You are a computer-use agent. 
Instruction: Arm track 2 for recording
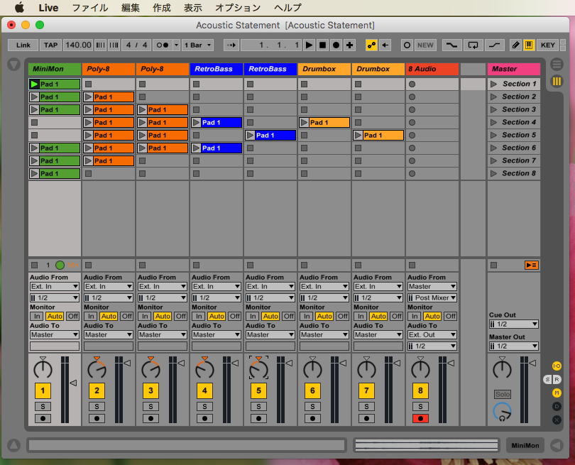click(x=97, y=418)
